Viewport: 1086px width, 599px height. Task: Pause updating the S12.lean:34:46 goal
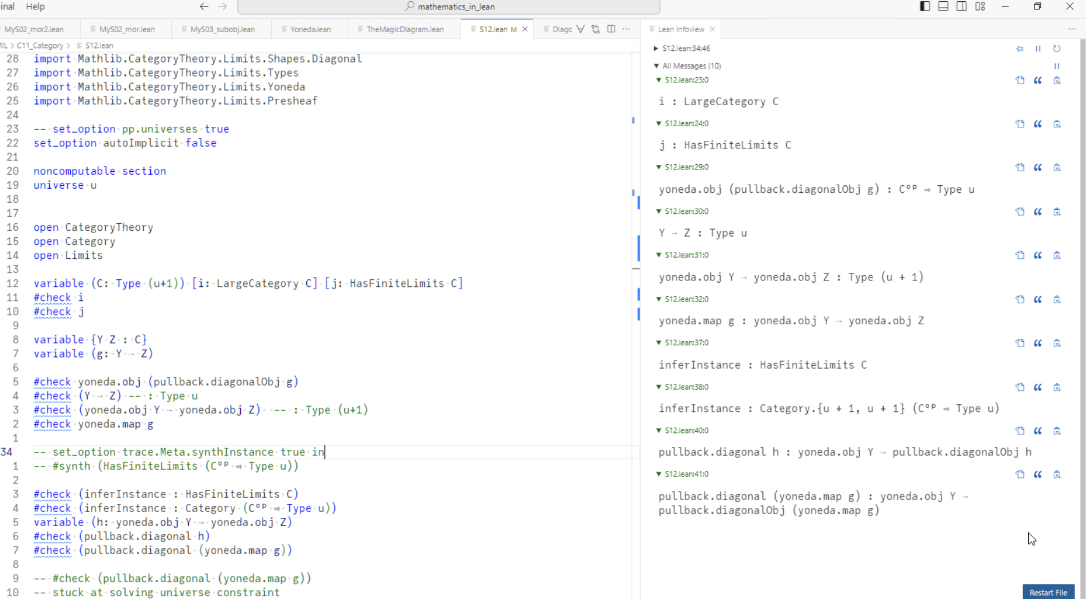[x=1038, y=49]
